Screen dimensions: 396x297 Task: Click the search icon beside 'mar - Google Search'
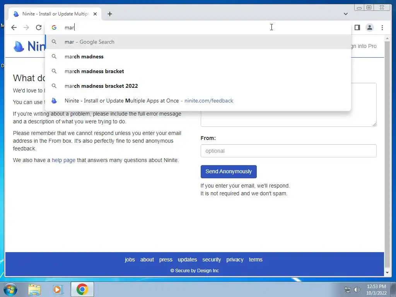[54, 42]
